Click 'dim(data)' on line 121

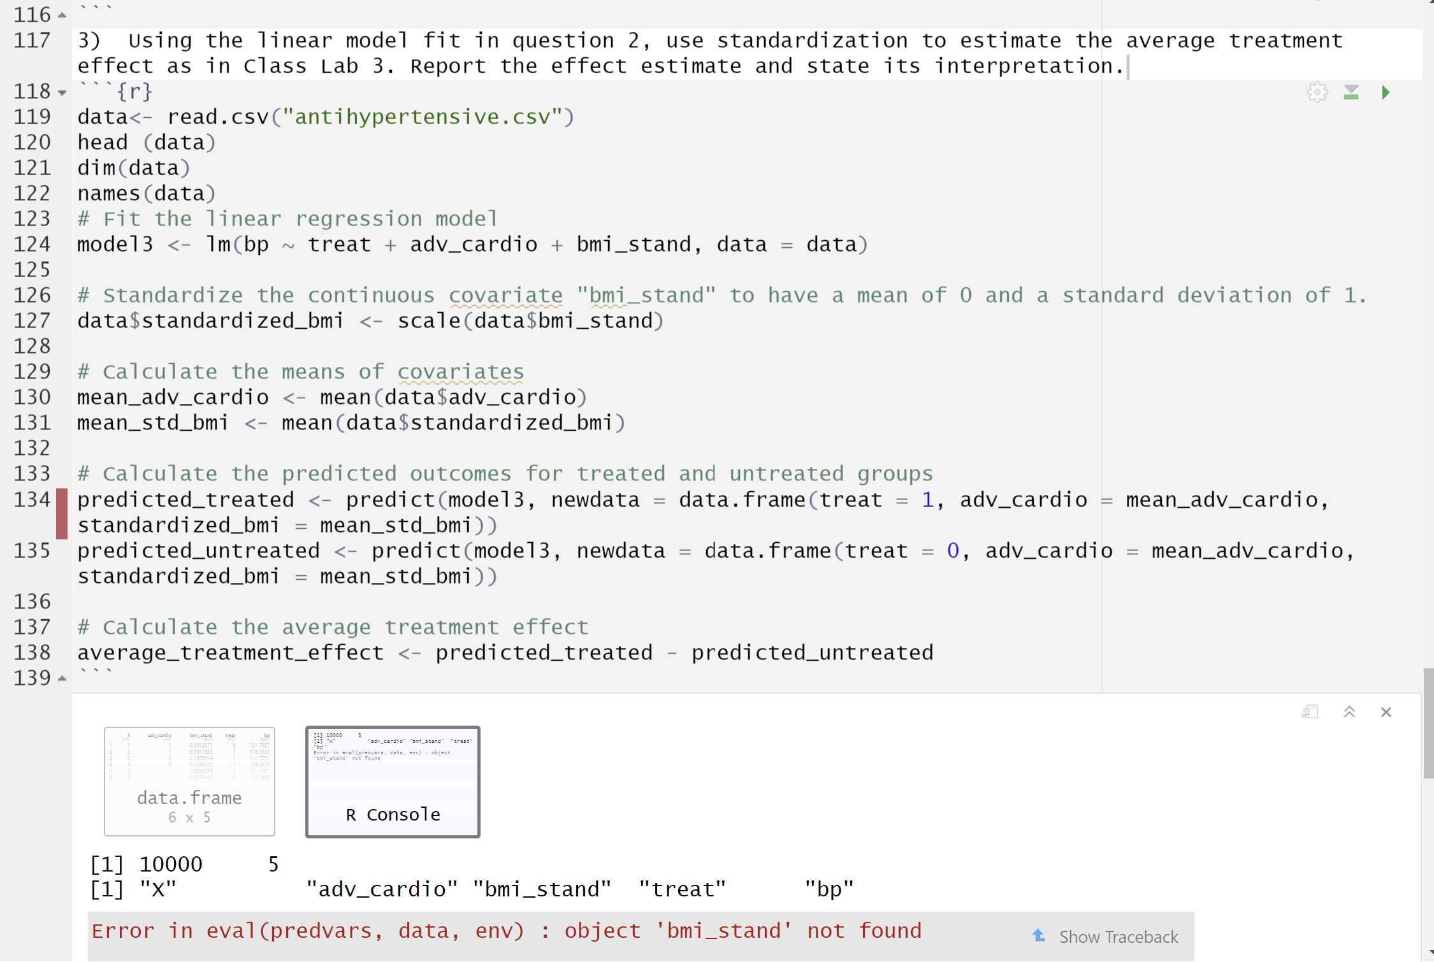tap(134, 168)
